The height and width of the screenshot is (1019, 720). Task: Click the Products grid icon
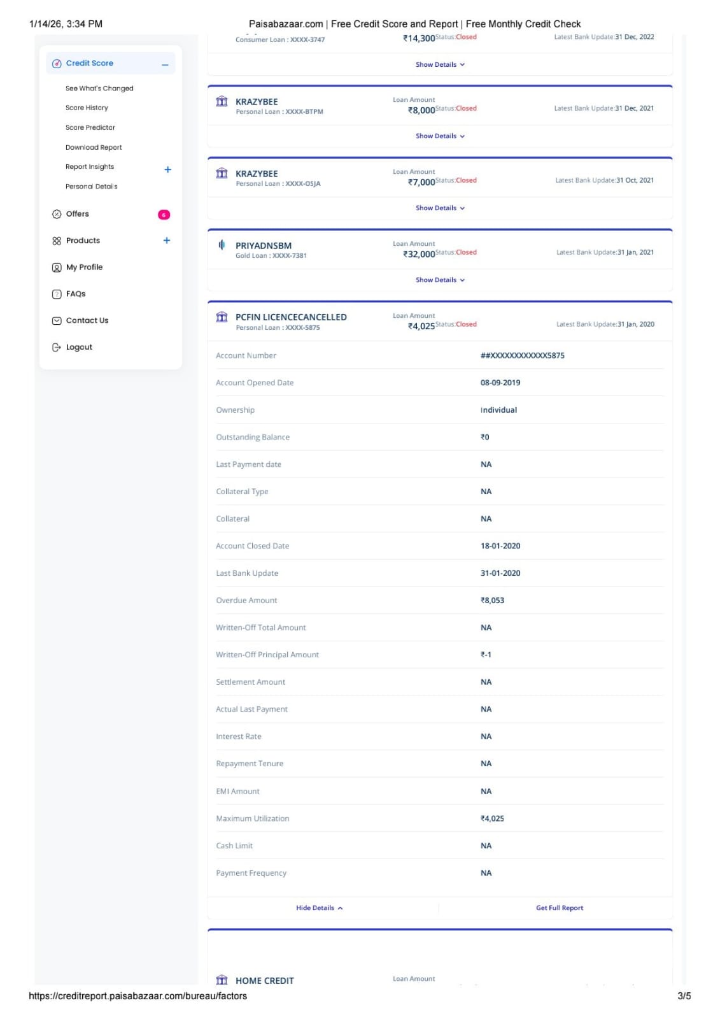tap(57, 241)
